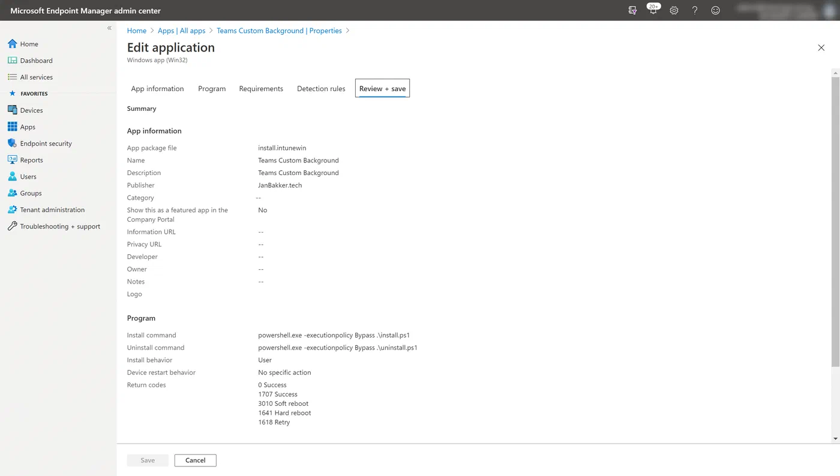Switch to the App information tab
This screenshot has width=840, height=476.
click(x=157, y=89)
